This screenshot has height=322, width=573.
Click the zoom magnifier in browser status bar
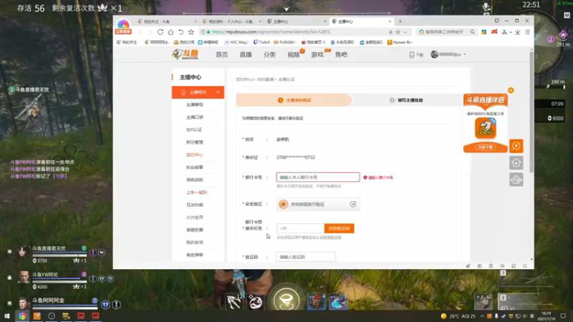point(525,265)
